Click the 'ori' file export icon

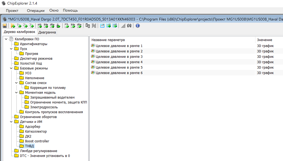(x=40, y=26)
